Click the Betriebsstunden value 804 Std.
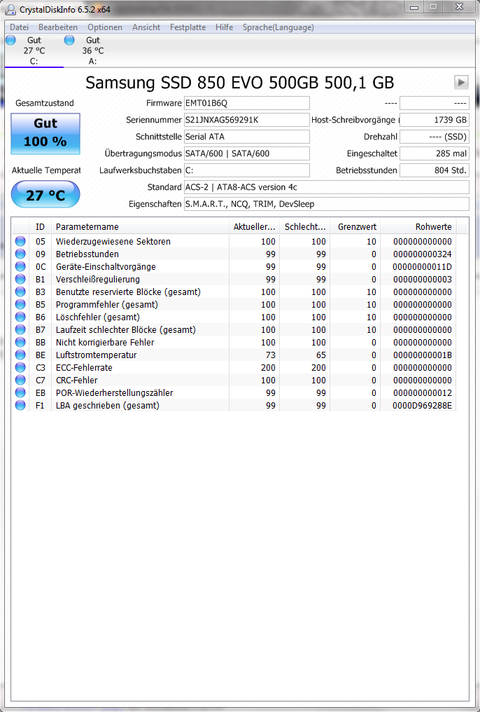480x712 pixels. pyautogui.click(x=435, y=170)
